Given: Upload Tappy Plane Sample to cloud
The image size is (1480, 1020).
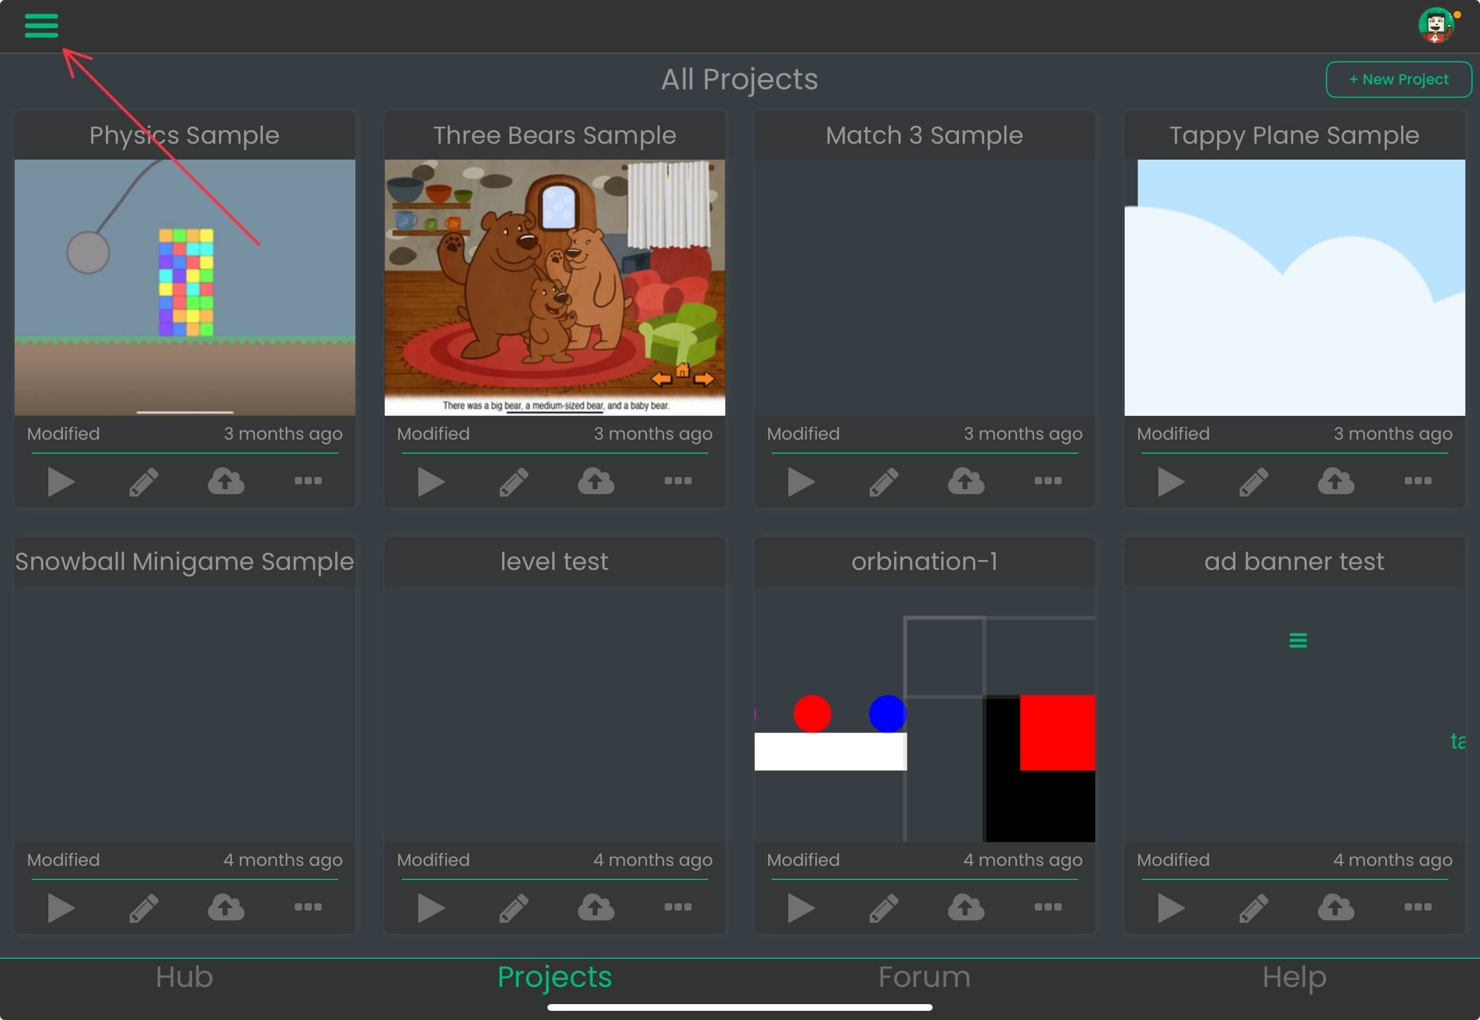Looking at the screenshot, I should 1336,481.
